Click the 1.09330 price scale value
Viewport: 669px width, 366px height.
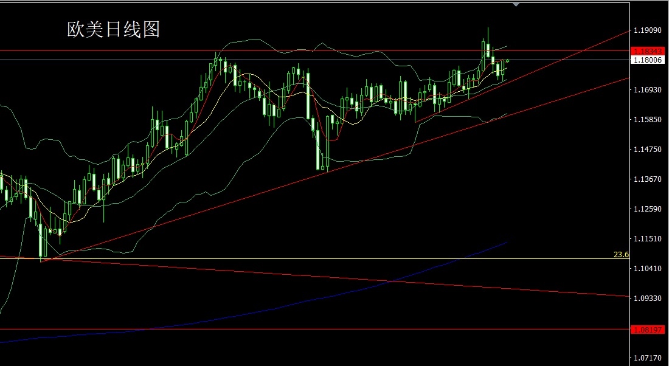[648, 298]
